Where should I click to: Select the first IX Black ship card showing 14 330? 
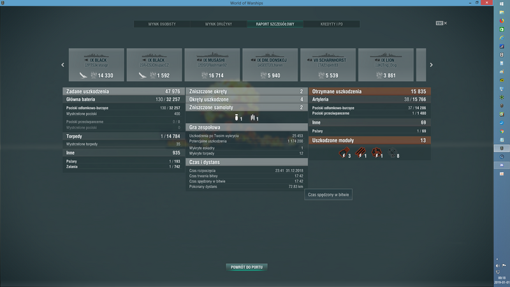[96, 65]
